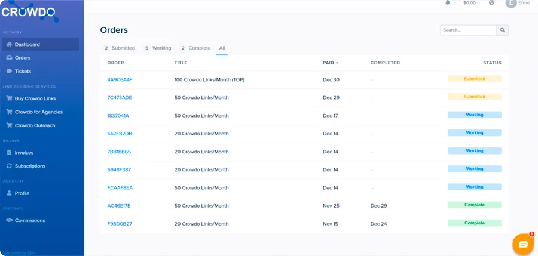Click the $0.00 account balance
Image resolution: width=538 pixels, height=256 pixels.
pos(469,3)
